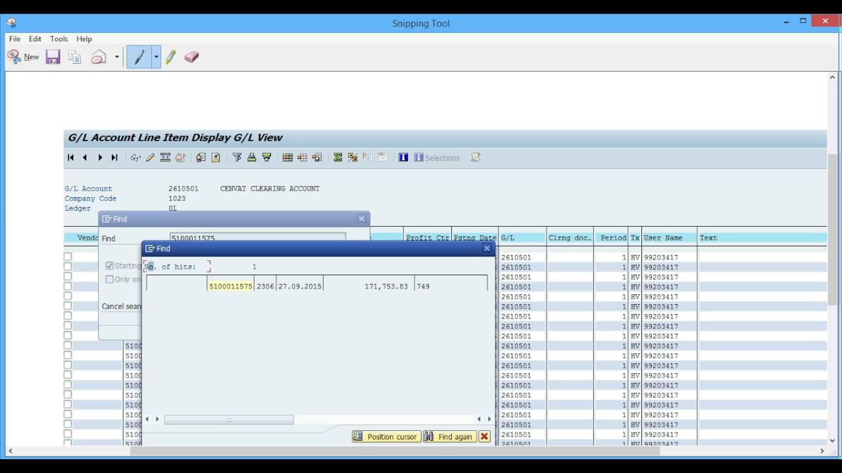Click Sort Descending icon
The width and height of the screenshot is (842, 473).
coord(266,158)
